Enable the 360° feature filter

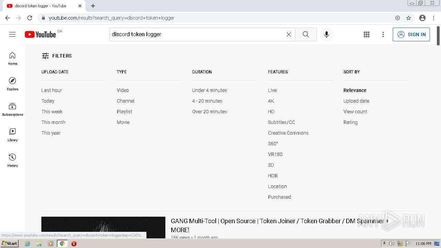273,144
